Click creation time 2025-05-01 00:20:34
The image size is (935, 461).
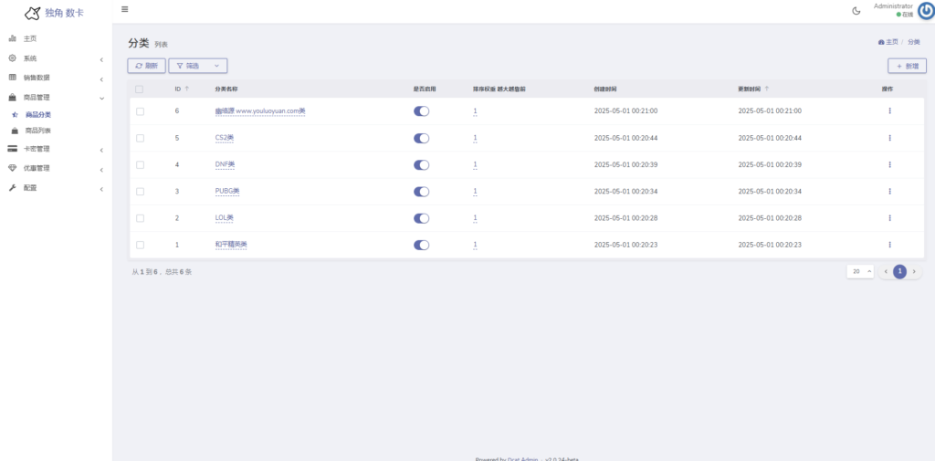[625, 192]
